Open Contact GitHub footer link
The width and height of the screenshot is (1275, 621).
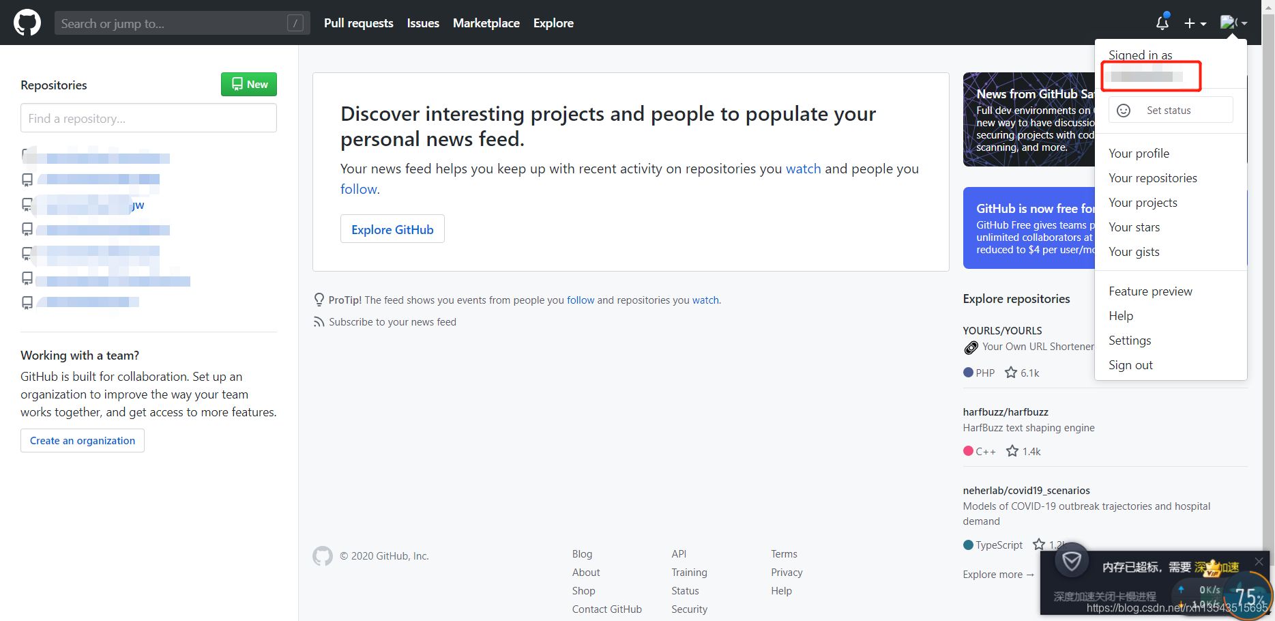point(606,609)
